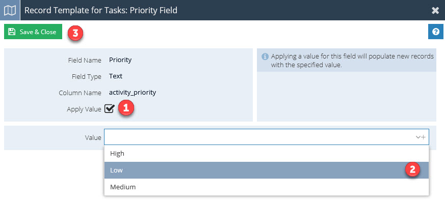This screenshot has height=201, width=445.
Task: Click red annotation marker number 1
Action: [126, 109]
